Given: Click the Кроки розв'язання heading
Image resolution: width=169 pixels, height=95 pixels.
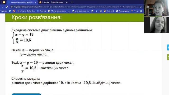Looking at the screenshot, I should (x=36, y=17).
